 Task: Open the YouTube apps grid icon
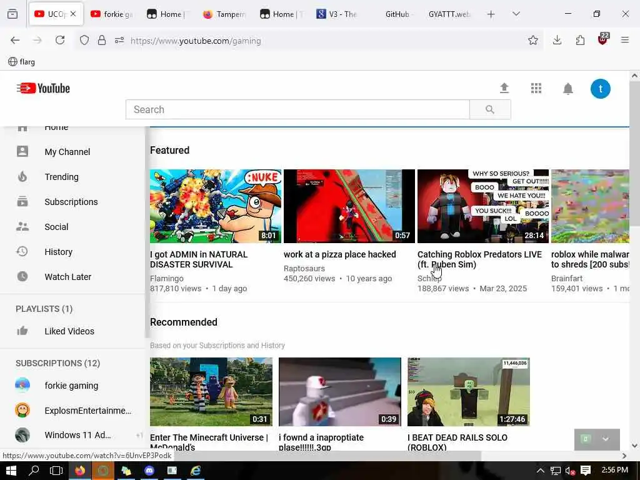pyautogui.click(x=536, y=88)
